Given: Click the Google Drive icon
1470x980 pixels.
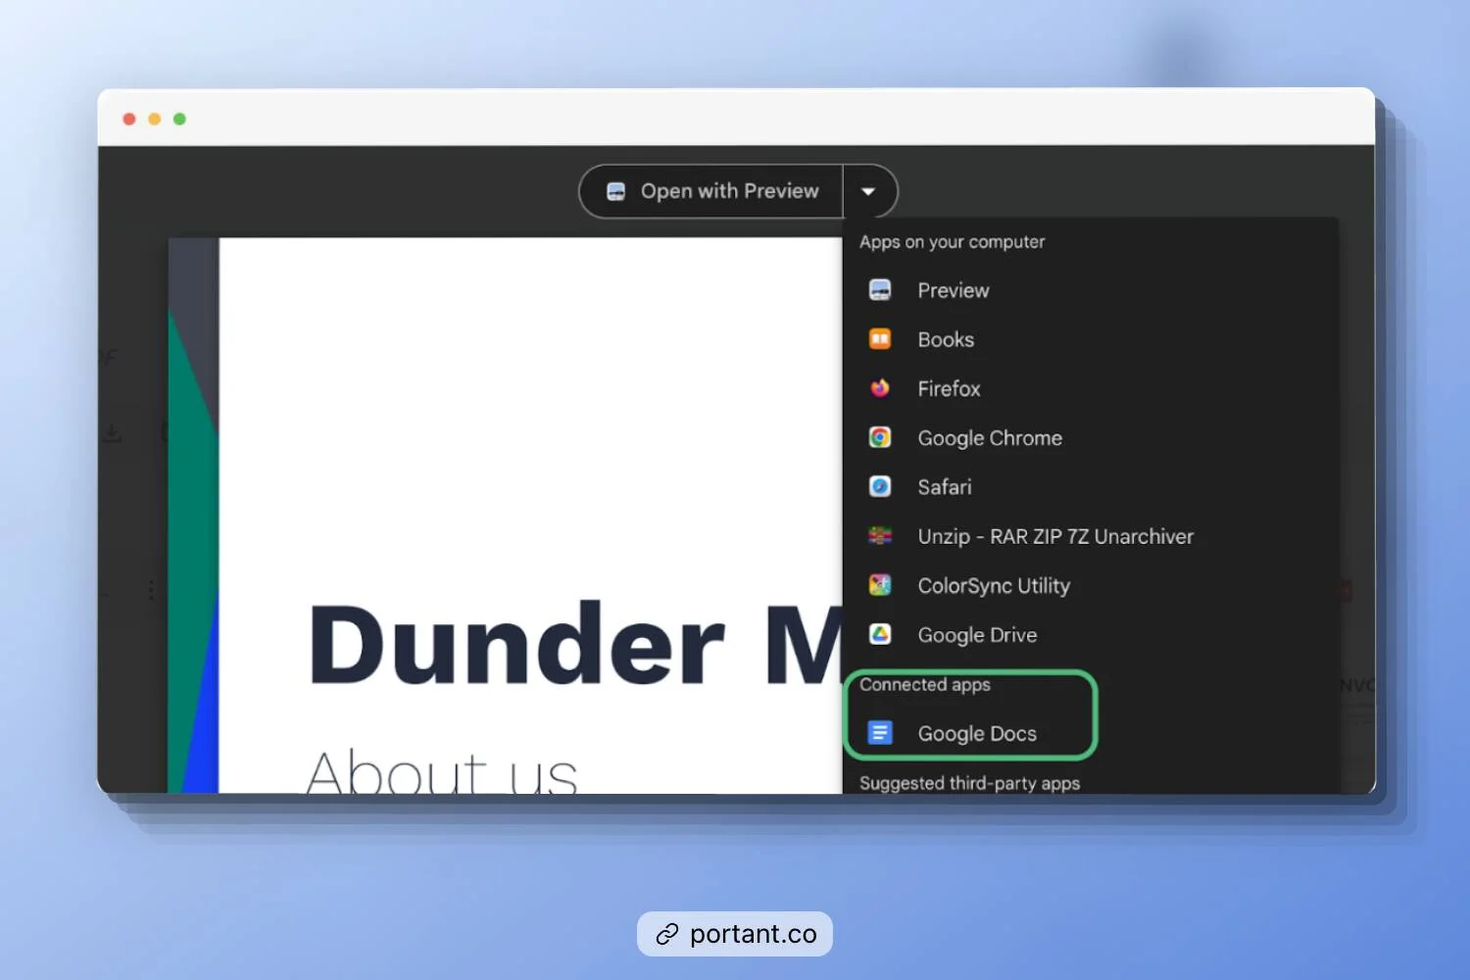Looking at the screenshot, I should [x=880, y=634].
